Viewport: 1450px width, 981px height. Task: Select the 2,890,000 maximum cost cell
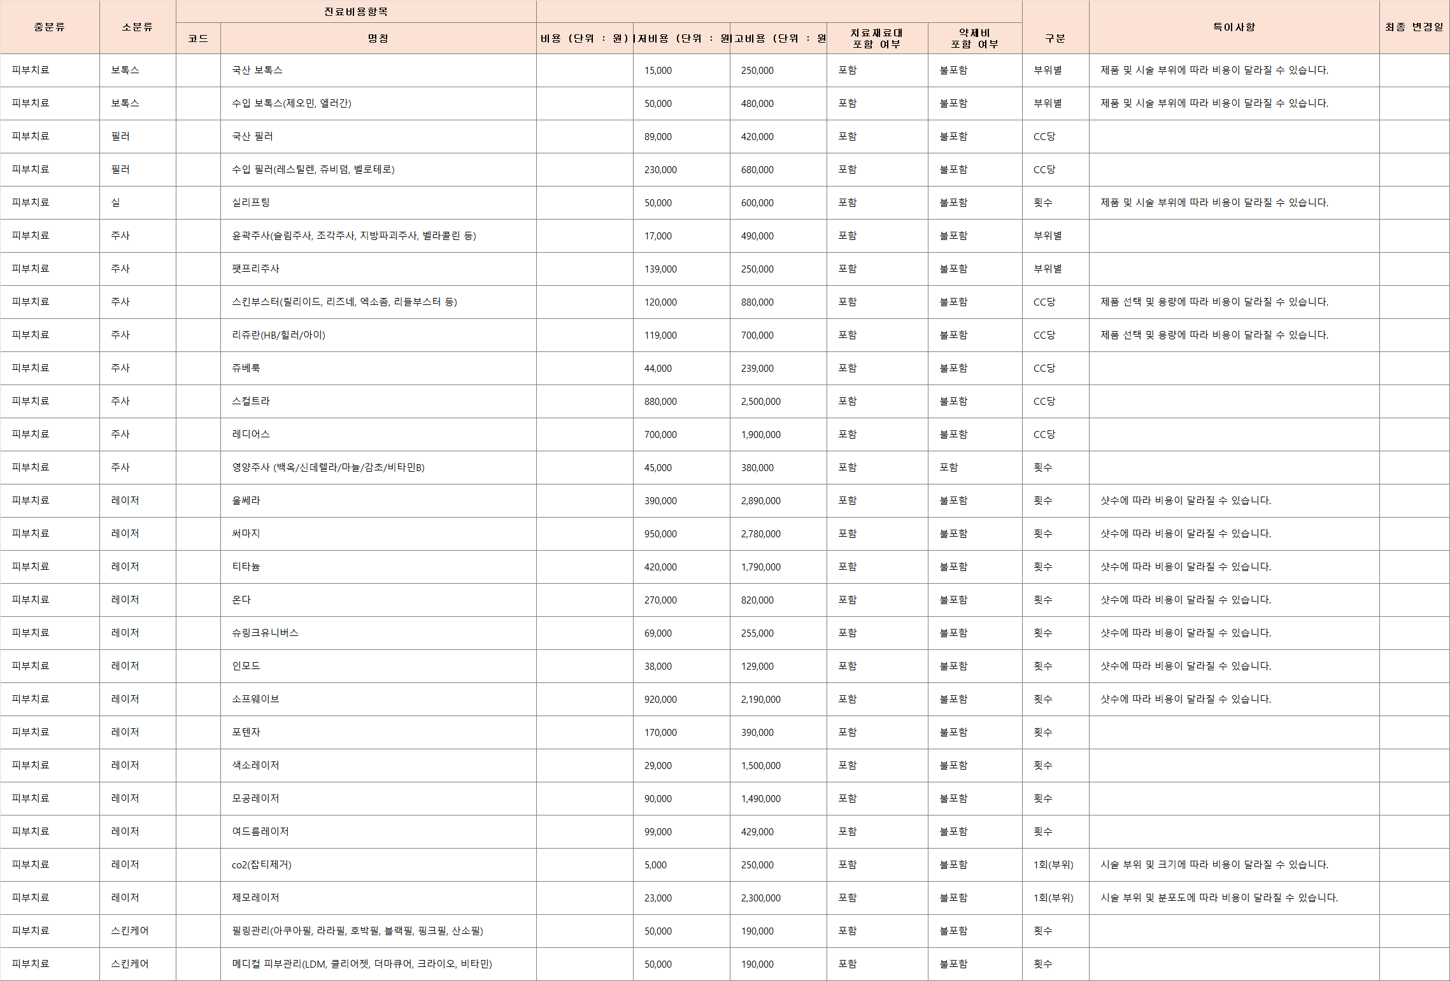tap(760, 500)
